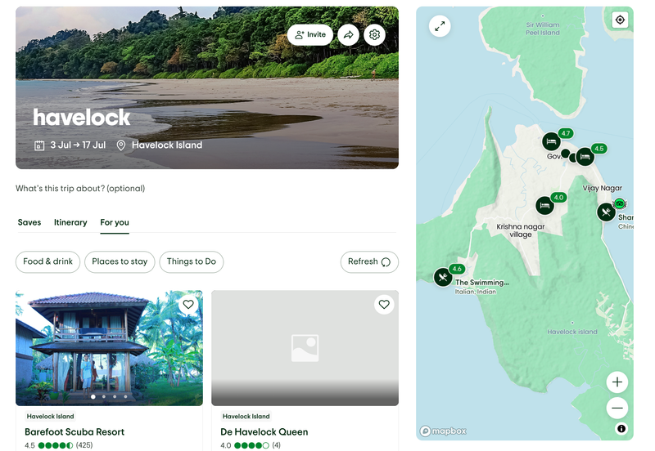Screen dimensions: 655x451
Task: Select hotel marker rated 4.0
Action: pyautogui.click(x=544, y=206)
